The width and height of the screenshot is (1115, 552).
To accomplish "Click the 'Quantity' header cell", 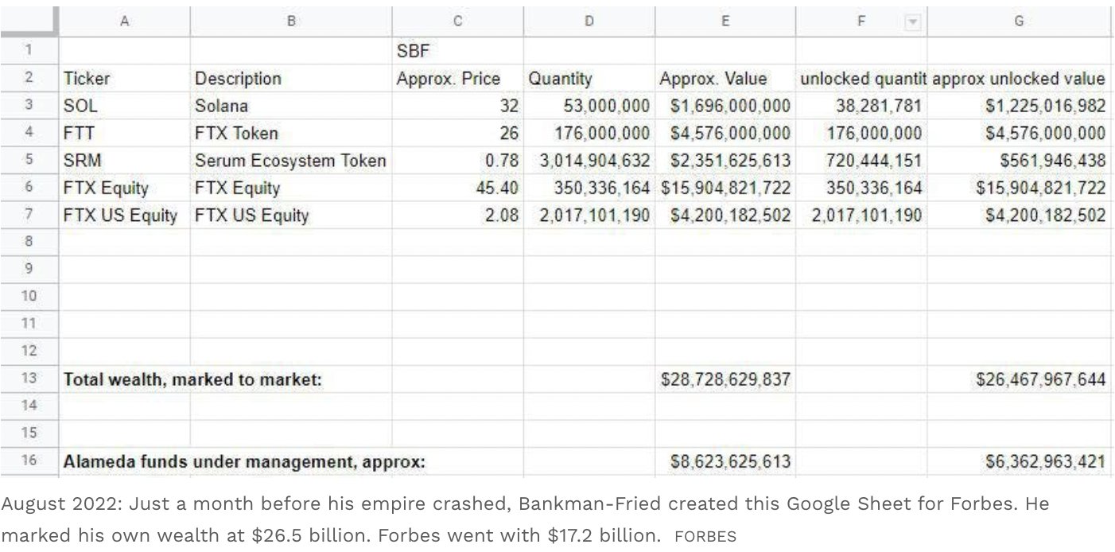I will pos(589,79).
